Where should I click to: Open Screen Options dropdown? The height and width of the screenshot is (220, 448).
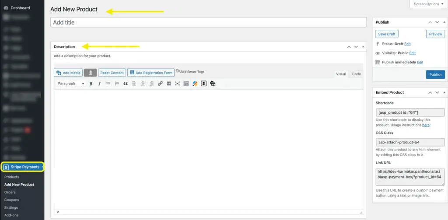point(429,4)
